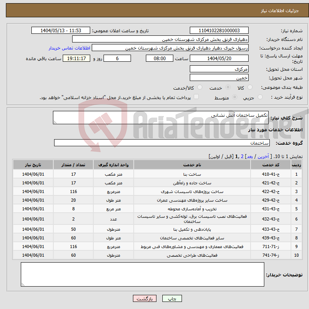Image resolution: width=309 pixels, height=309 pixels.
Task: Click service code ج-42-421
Action: coord(271,183)
